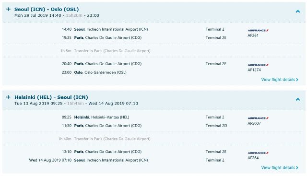This screenshot has height=176, width=307.
Task: Select flight number AF264
Action: pos(253,158)
